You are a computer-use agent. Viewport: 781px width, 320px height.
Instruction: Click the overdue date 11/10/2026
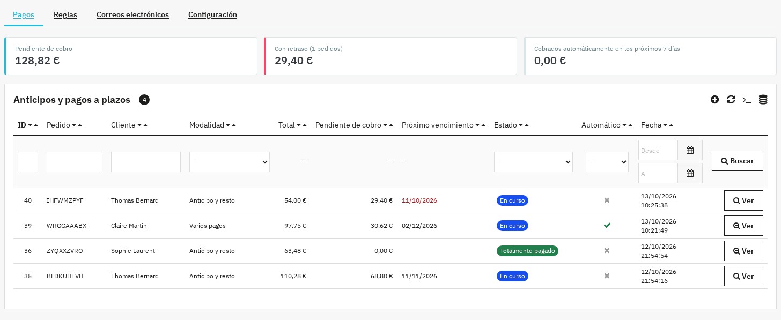tap(419, 200)
